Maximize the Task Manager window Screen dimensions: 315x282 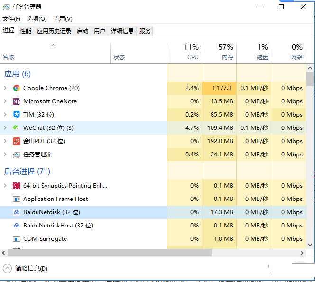pos(281,7)
